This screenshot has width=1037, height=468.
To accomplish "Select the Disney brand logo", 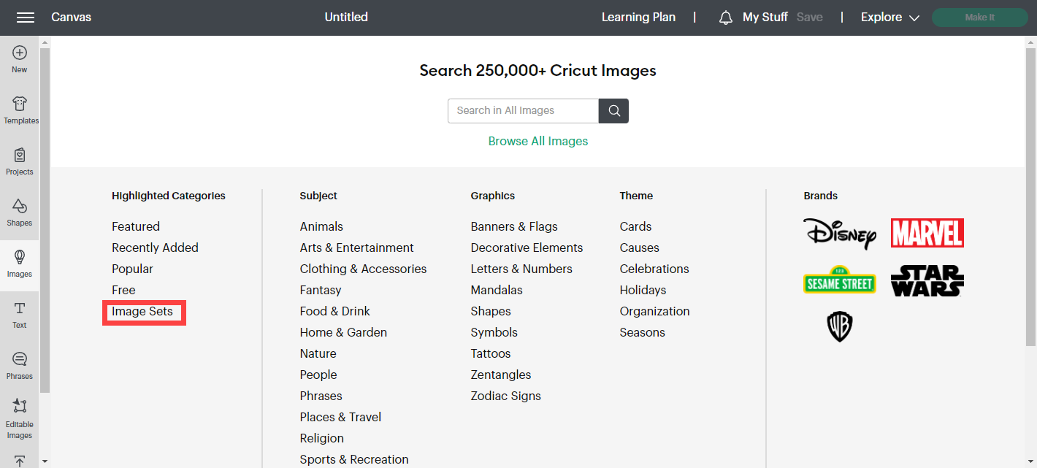I will (839, 234).
